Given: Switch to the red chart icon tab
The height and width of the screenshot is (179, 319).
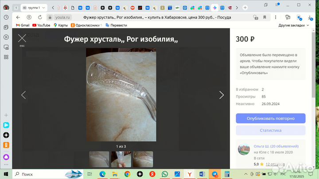Looking at the screenshot, I should tap(140, 8).
